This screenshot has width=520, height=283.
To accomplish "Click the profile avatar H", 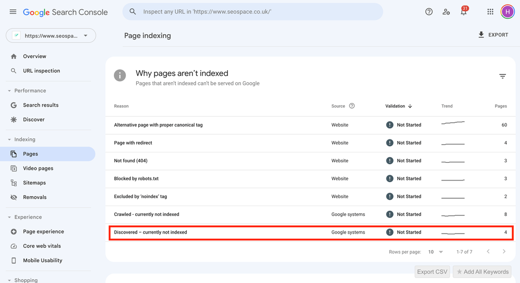I will point(508,12).
